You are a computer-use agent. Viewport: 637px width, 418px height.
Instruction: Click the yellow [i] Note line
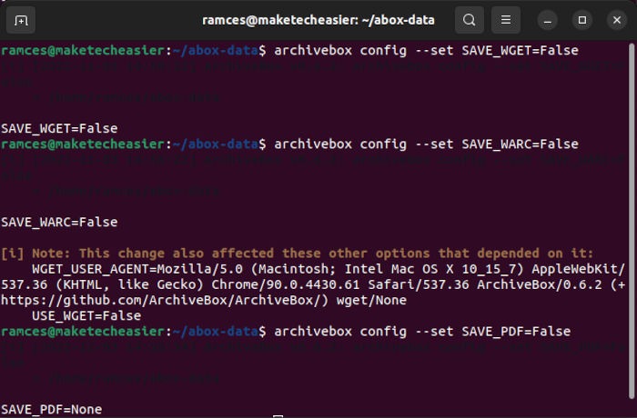click(x=297, y=254)
